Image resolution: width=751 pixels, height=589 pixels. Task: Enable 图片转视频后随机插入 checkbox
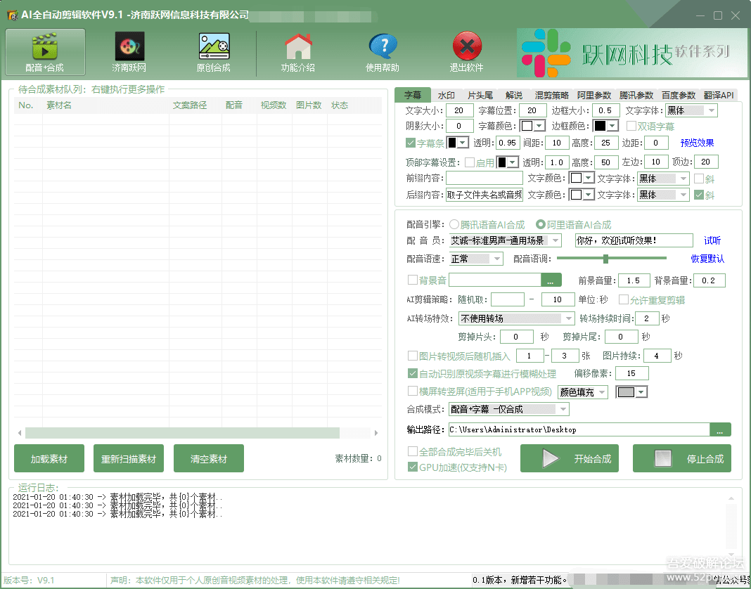pyautogui.click(x=412, y=356)
